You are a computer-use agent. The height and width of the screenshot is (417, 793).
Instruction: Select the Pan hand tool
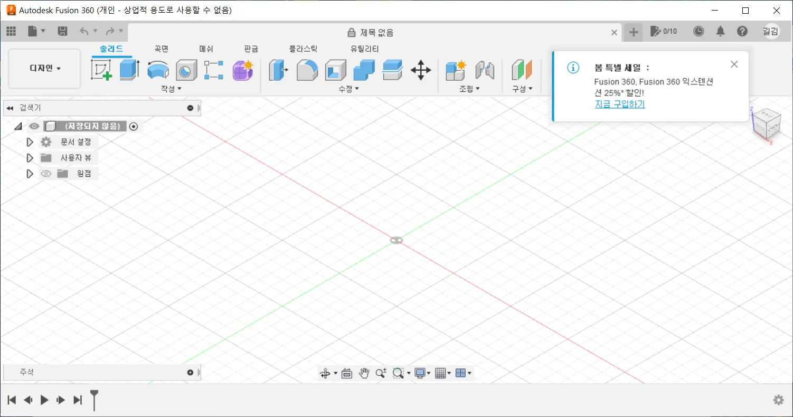[x=364, y=373]
